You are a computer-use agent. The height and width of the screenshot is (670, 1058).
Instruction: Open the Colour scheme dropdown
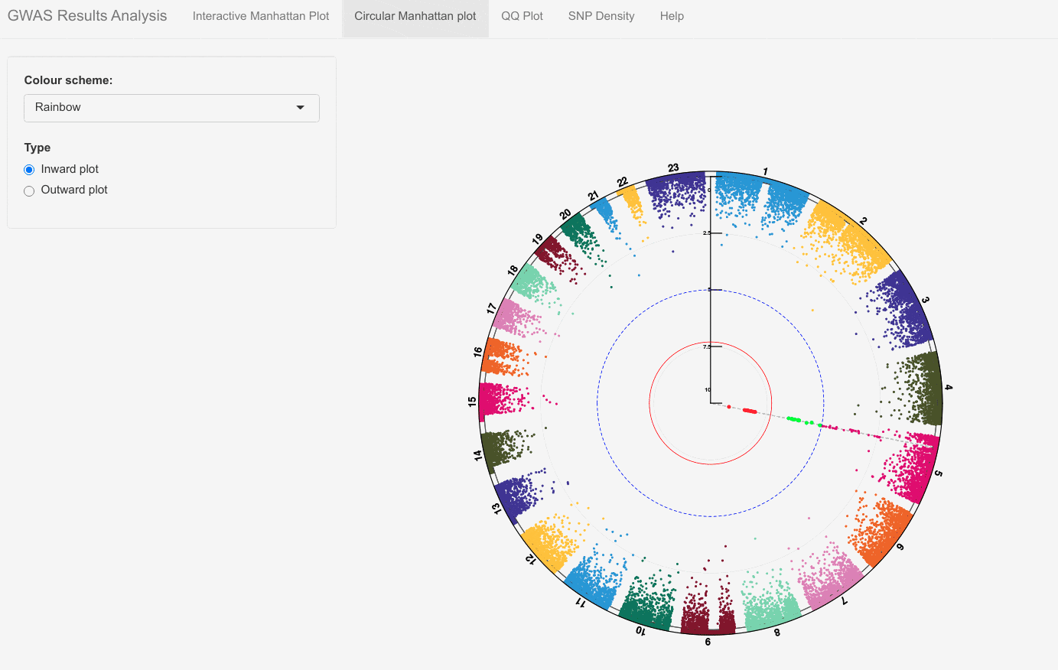pyautogui.click(x=171, y=108)
